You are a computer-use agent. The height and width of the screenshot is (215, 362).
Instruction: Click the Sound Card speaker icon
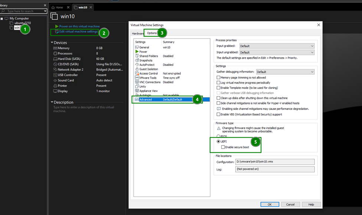pos(55,80)
